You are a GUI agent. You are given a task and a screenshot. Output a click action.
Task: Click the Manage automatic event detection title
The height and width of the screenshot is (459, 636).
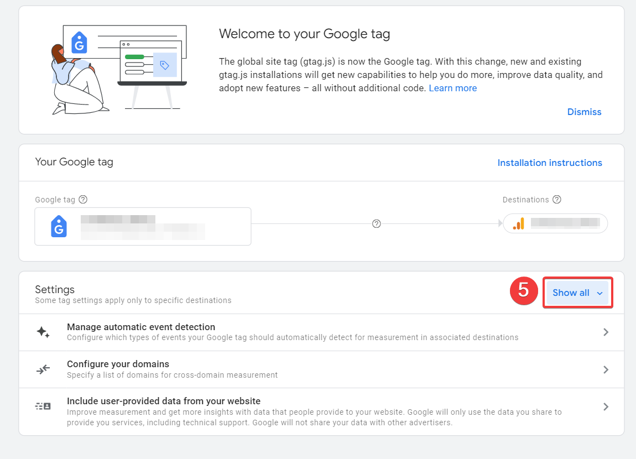141,327
